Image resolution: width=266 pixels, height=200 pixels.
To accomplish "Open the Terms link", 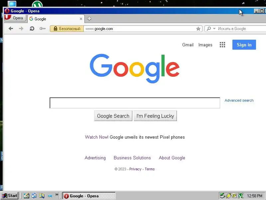I will pos(150,169).
